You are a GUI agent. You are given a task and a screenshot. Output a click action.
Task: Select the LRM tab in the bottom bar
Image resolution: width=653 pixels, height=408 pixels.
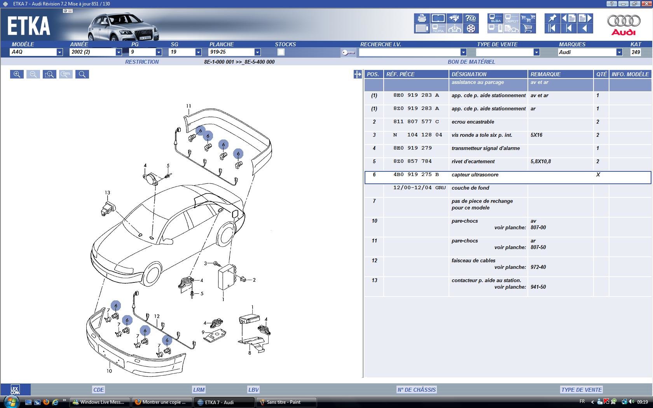click(x=199, y=390)
